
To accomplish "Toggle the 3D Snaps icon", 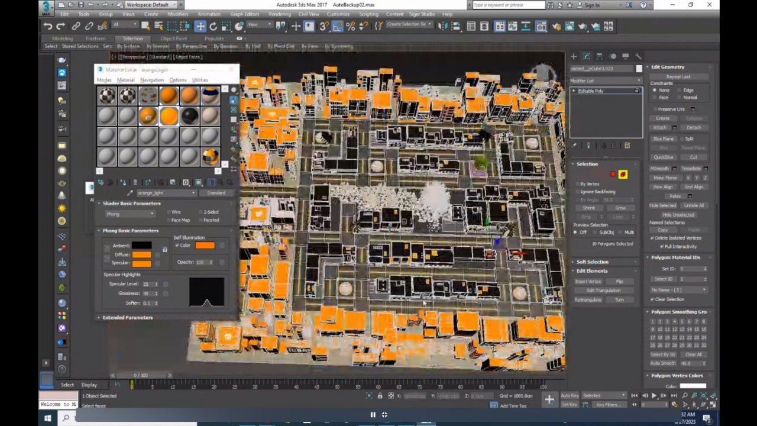I will coord(324,26).
